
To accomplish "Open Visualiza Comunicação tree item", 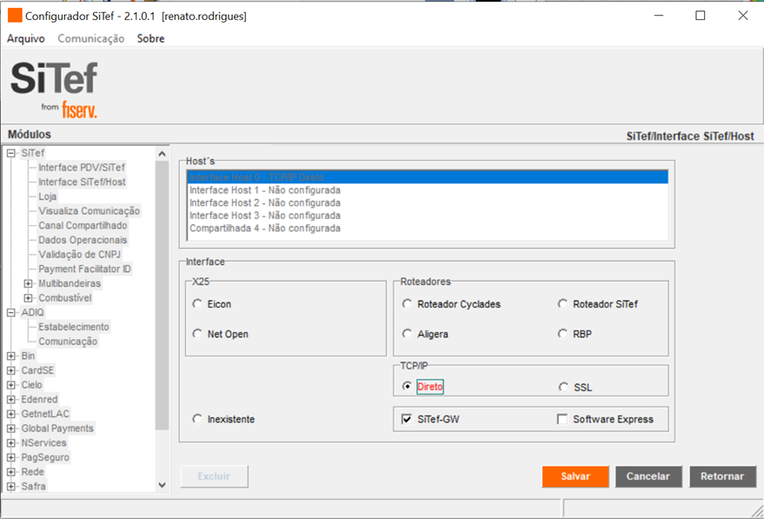I will 90,211.
